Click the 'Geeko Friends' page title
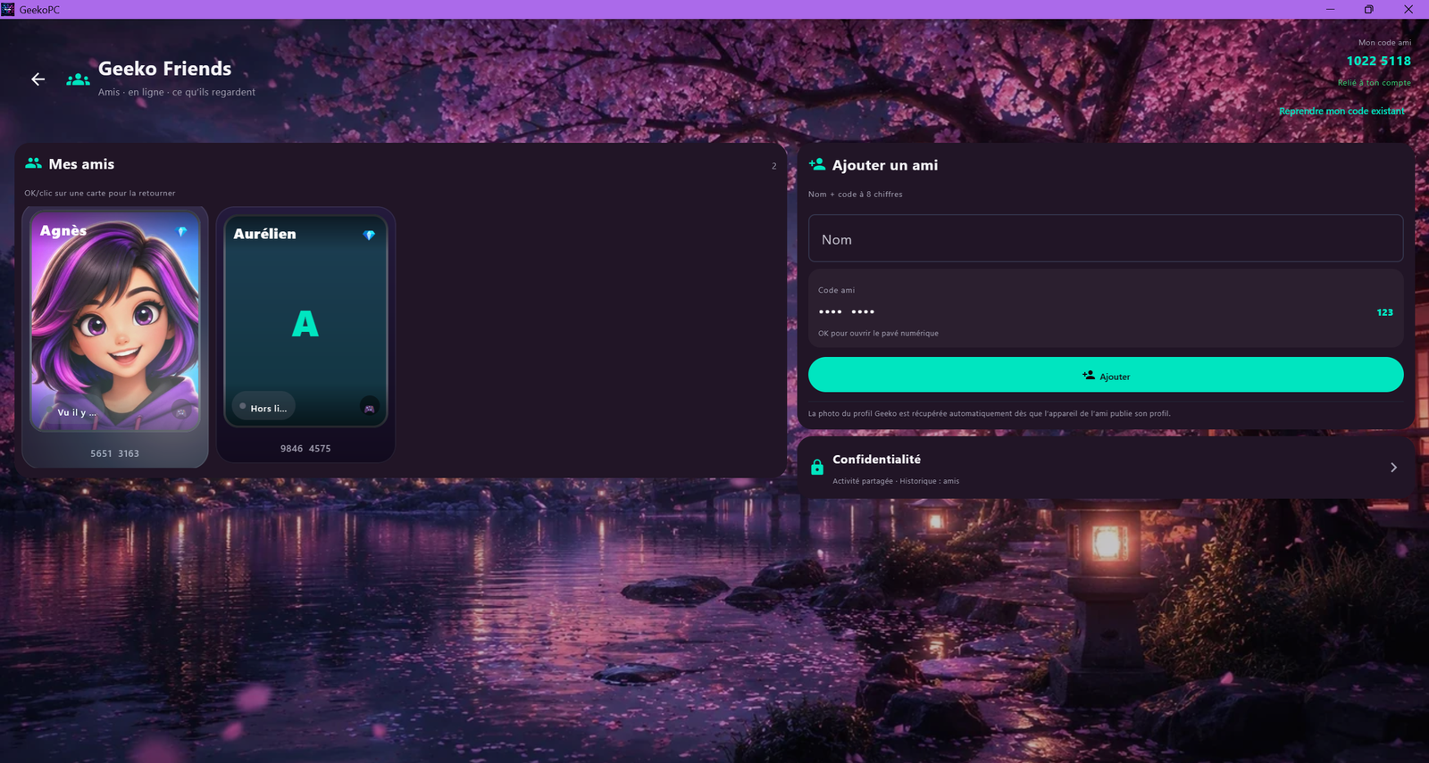1429x763 pixels. pyautogui.click(x=164, y=69)
